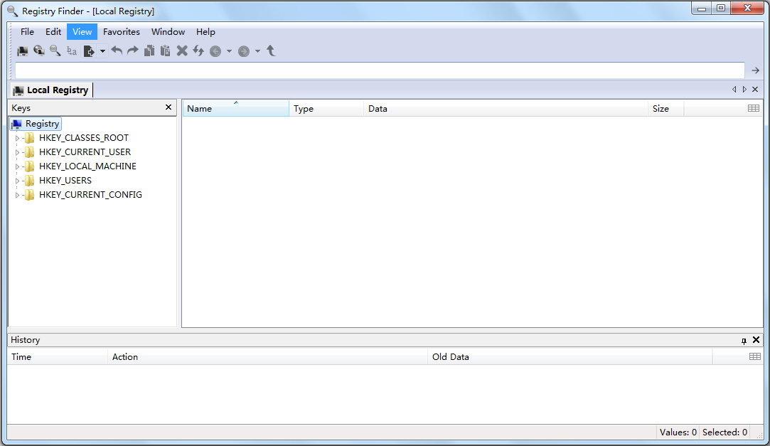Click the Selected: 0 status text
770x446 pixels.
pos(724,432)
